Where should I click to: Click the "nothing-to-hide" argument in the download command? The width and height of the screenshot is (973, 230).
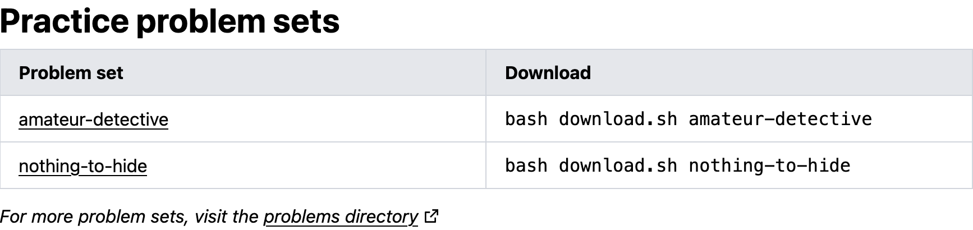point(769,165)
